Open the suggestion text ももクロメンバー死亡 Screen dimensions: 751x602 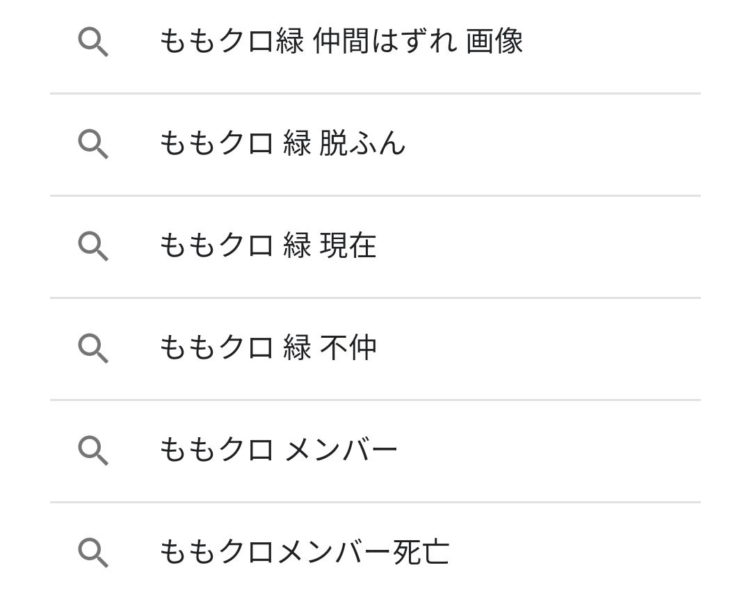click(x=304, y=553)
